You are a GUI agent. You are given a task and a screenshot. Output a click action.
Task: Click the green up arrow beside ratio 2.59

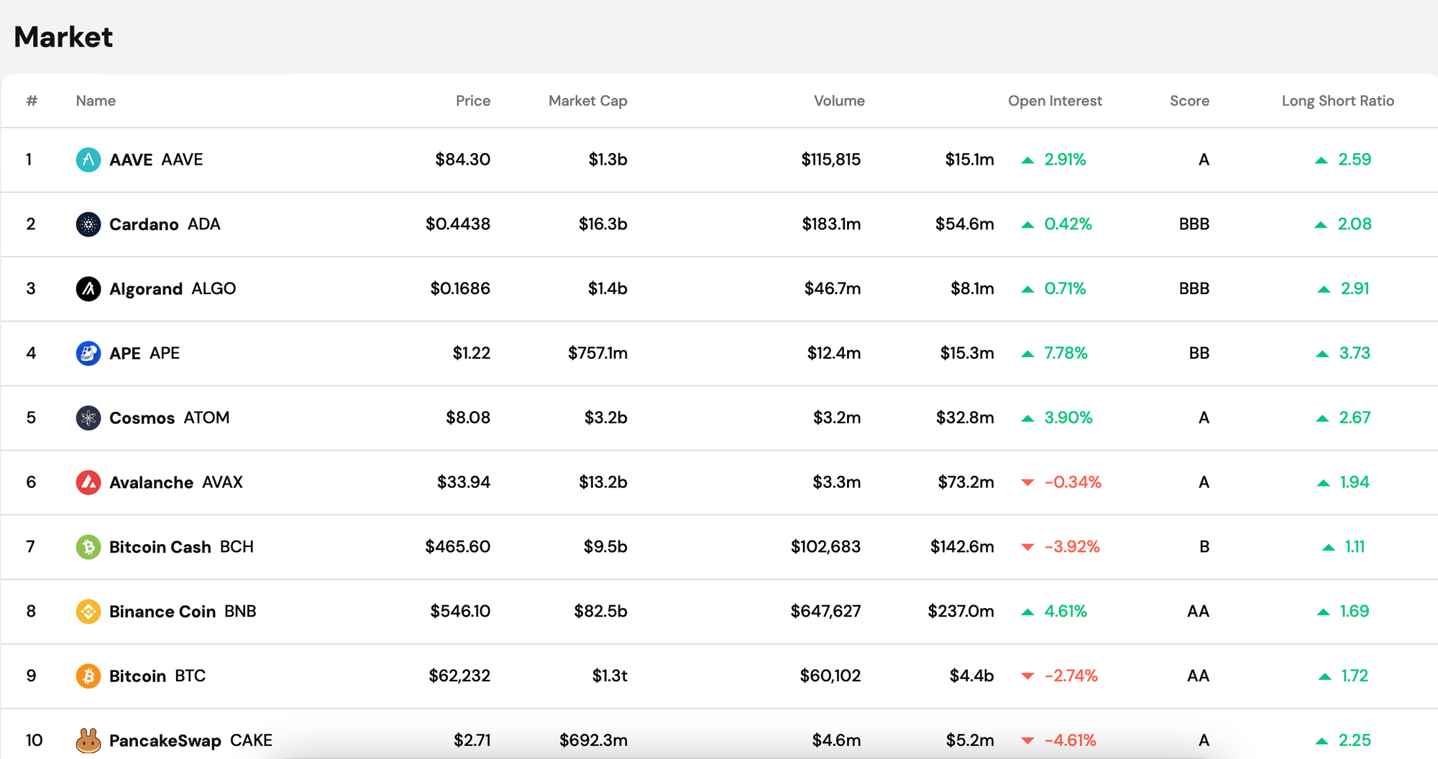click(x=1322, y=160)
